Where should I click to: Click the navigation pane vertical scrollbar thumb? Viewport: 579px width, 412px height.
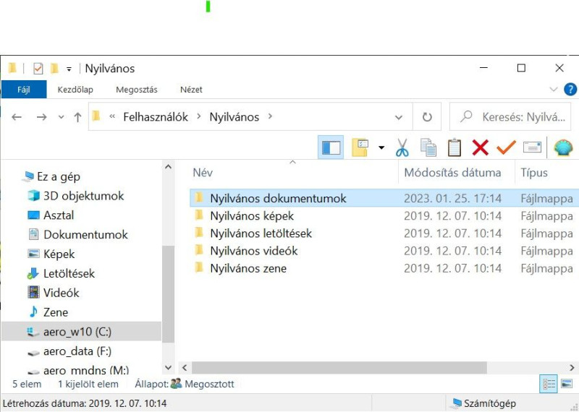[x=169, y=294]
